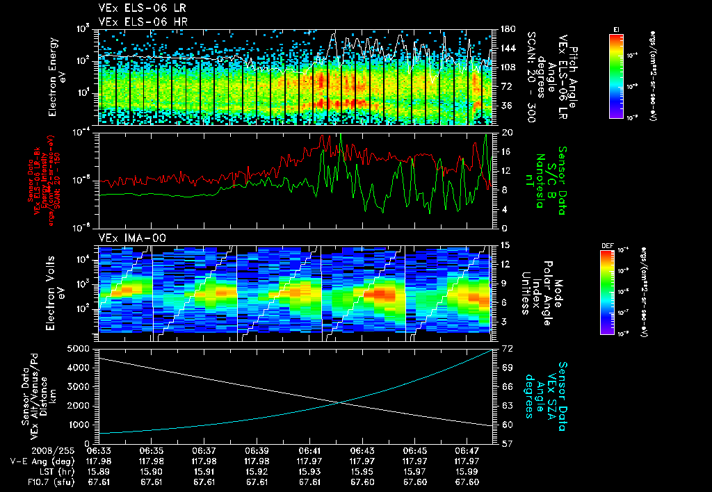Click the time tick '06:37'
This screenshot has width=712, height=492.
coord(204,451)
